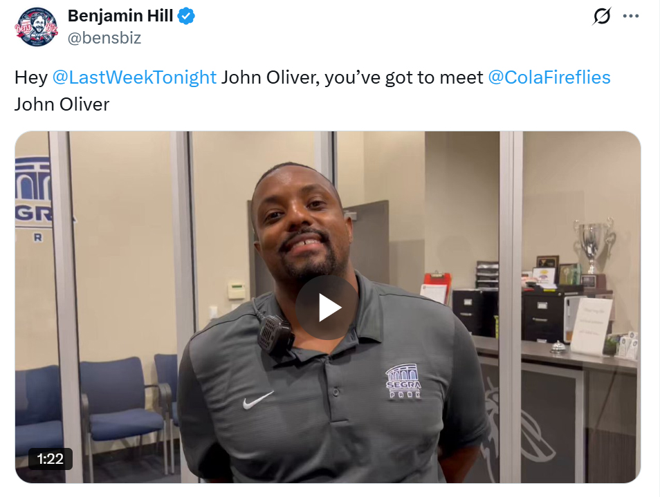This screenshot has width=660, height=497.
Task: Click the tweet text ending 'John Oliver'
Action: [312, 91]
